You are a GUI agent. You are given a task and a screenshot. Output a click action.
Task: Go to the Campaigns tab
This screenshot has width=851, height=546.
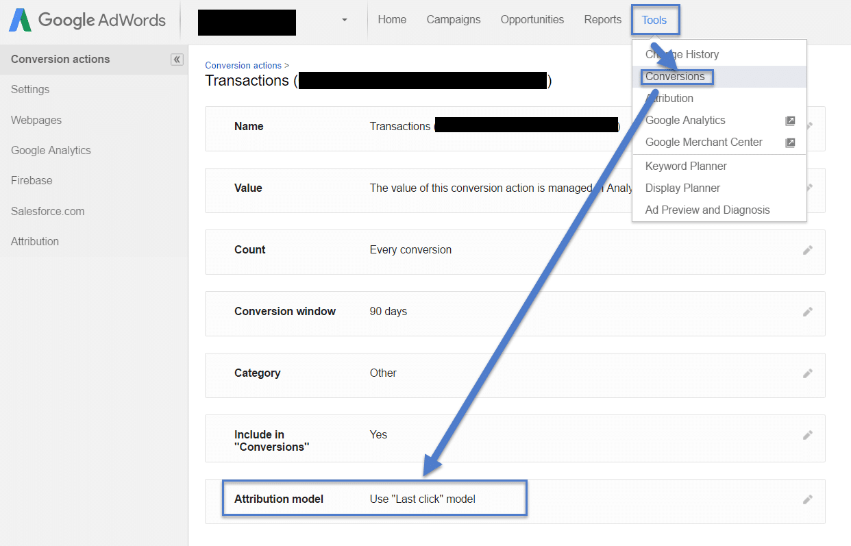point(454,20)
